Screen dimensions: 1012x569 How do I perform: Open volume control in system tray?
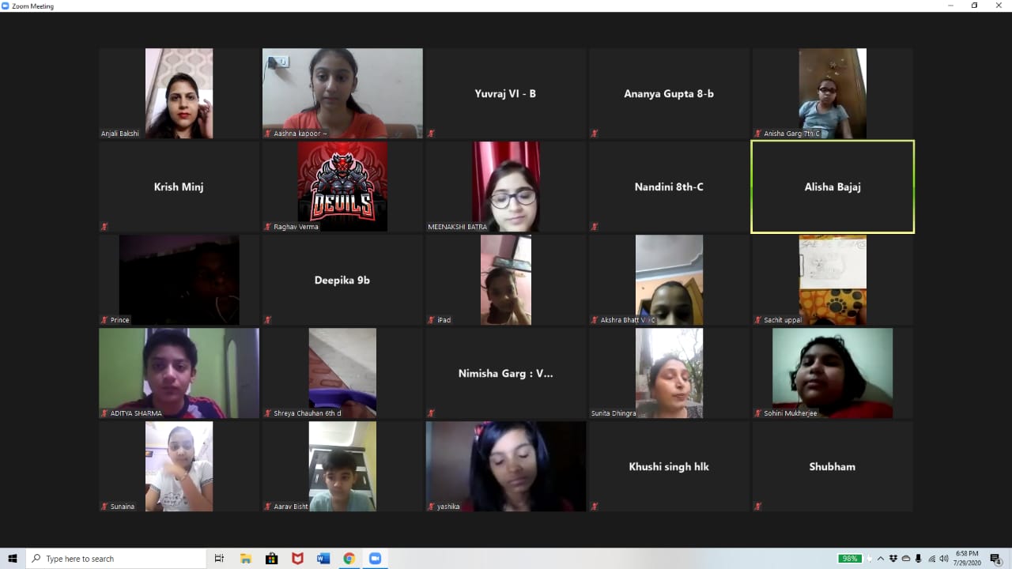(944, 559)
